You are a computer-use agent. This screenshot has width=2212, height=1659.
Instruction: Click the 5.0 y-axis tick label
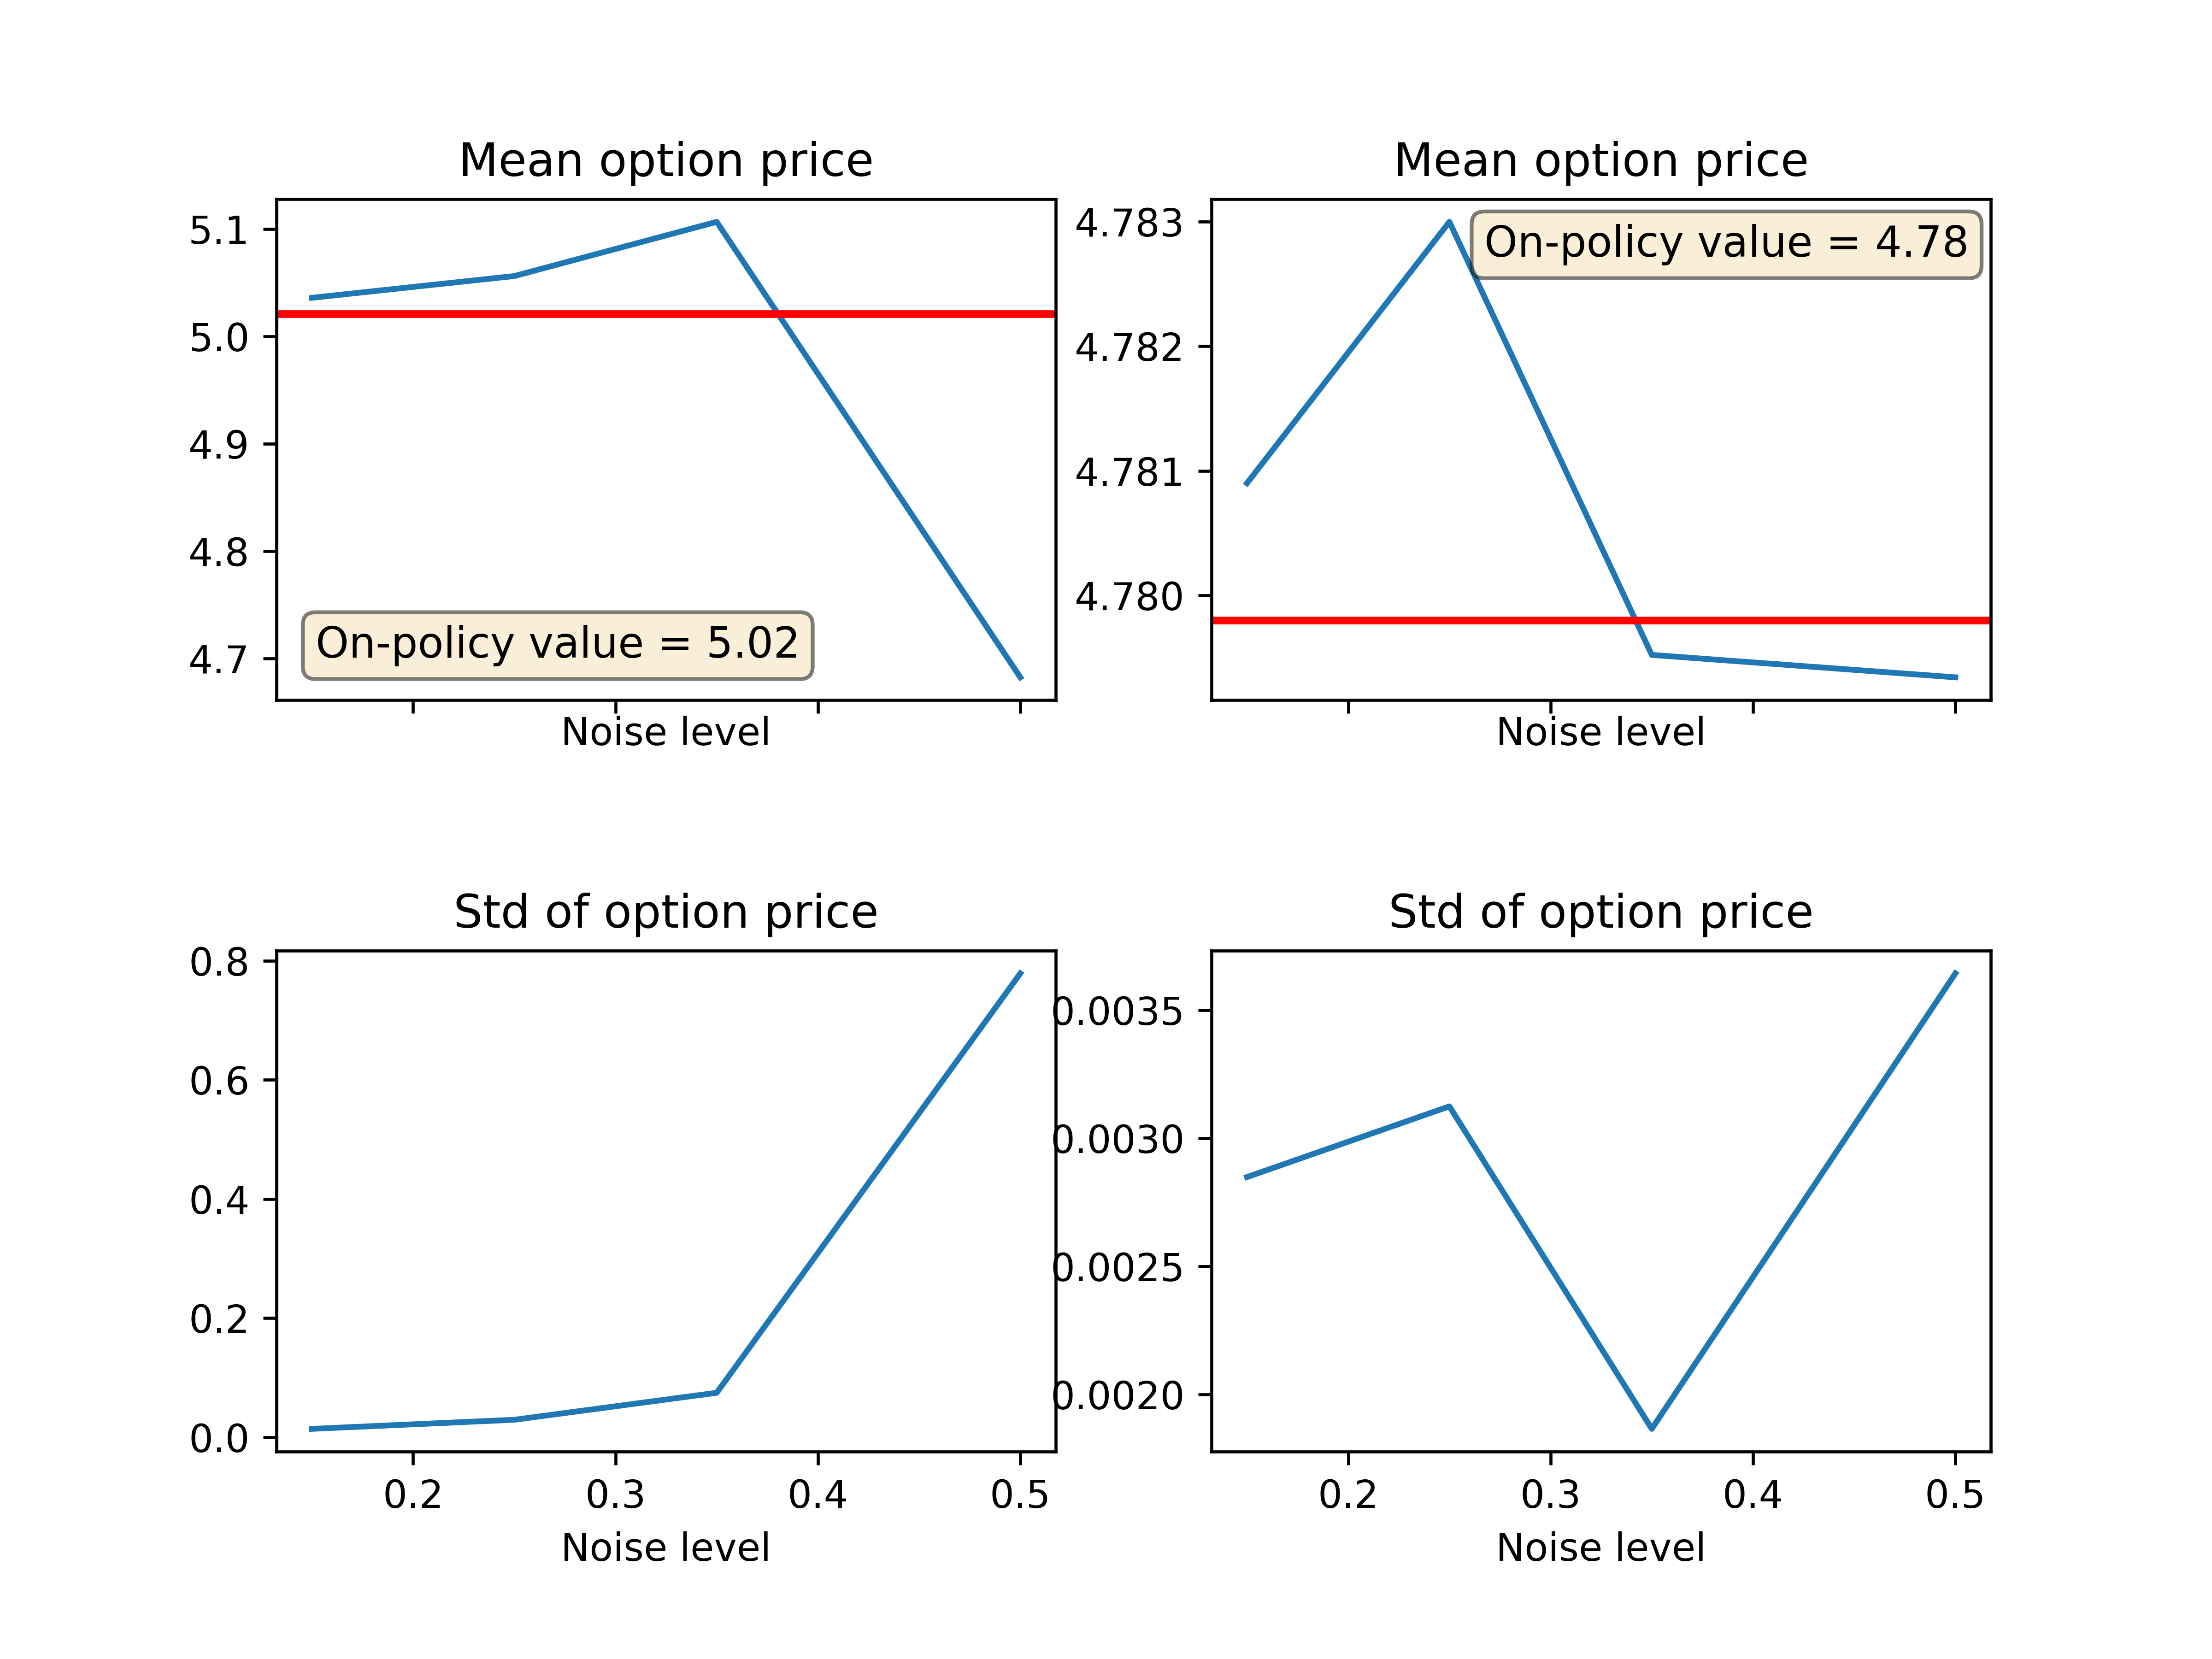coord(218,338)
